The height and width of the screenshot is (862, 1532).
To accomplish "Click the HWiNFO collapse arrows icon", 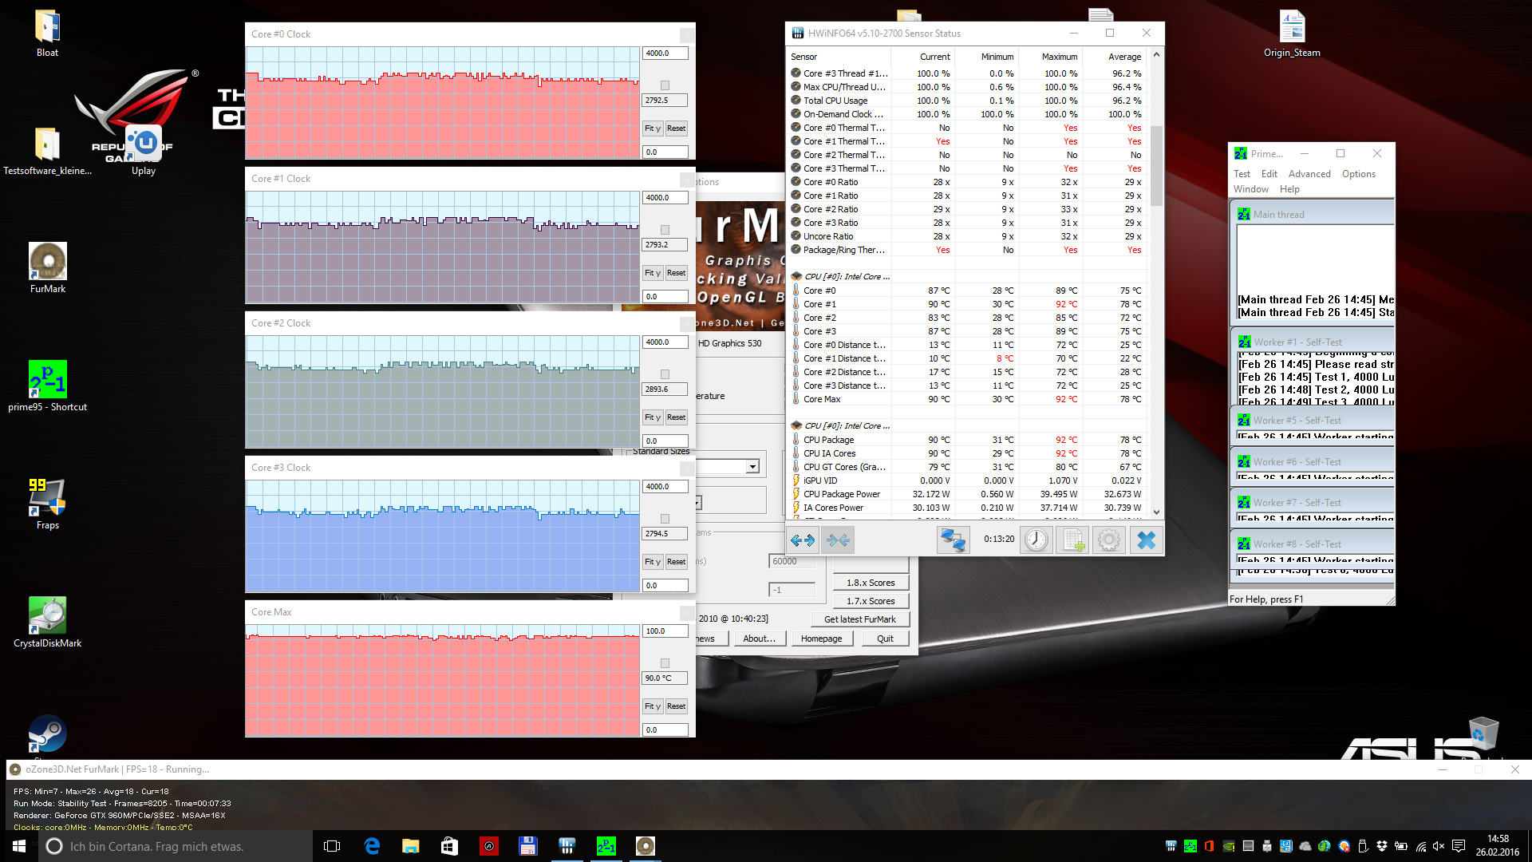I will click(838, 540).
